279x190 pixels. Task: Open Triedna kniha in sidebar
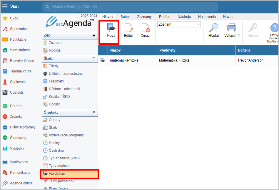[21, 71]
